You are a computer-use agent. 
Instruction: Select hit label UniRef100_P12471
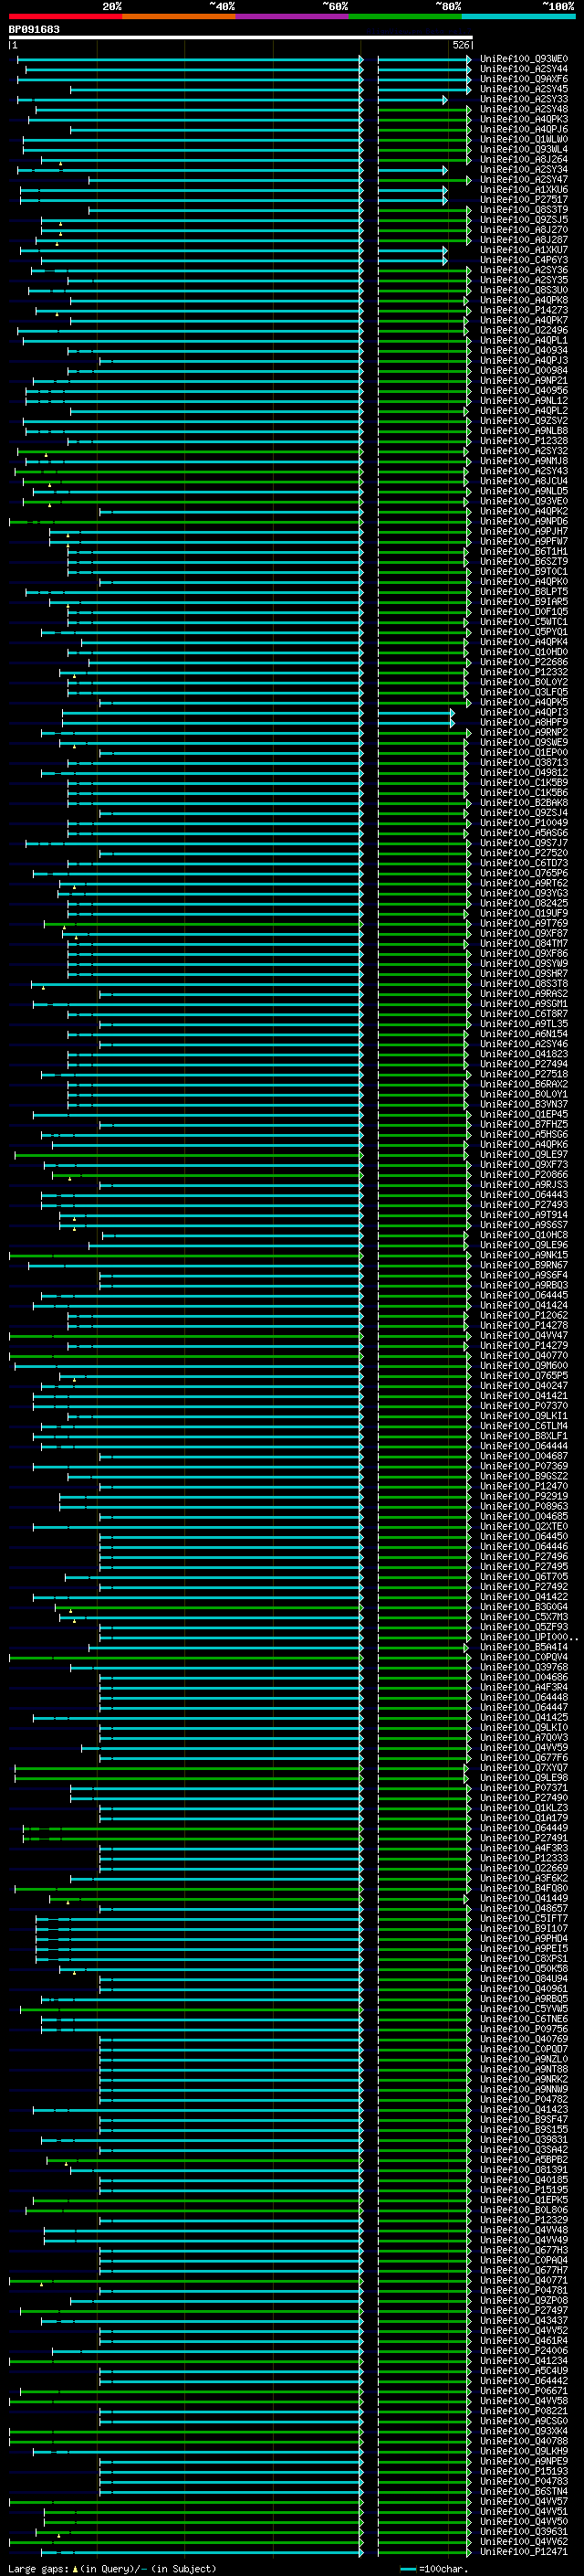(x=524, y=2551)
